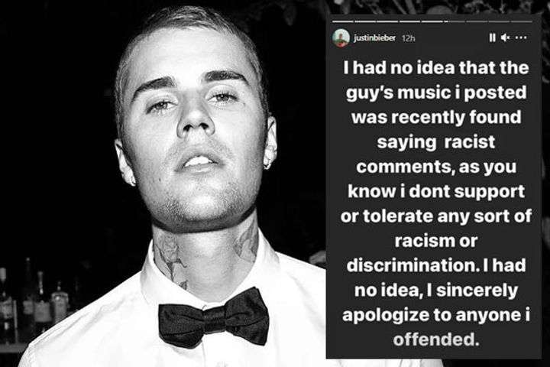Click the word 'offended.' ending the story

(433, 336)
